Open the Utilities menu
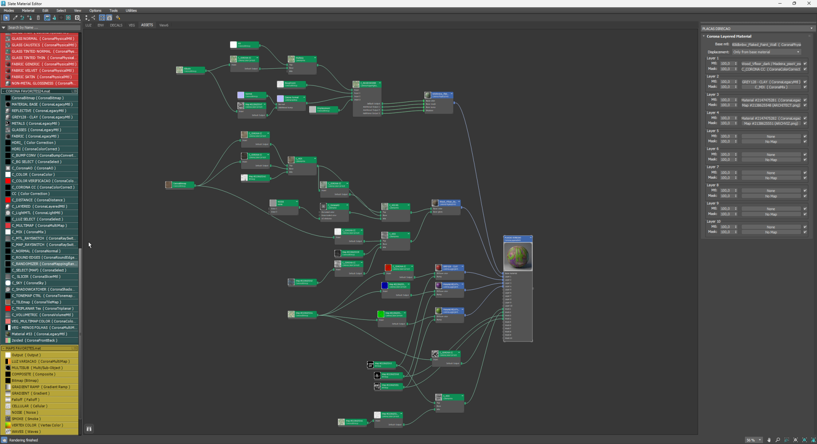The height and width of the screenshot is (444, 817). click(131, 11)
